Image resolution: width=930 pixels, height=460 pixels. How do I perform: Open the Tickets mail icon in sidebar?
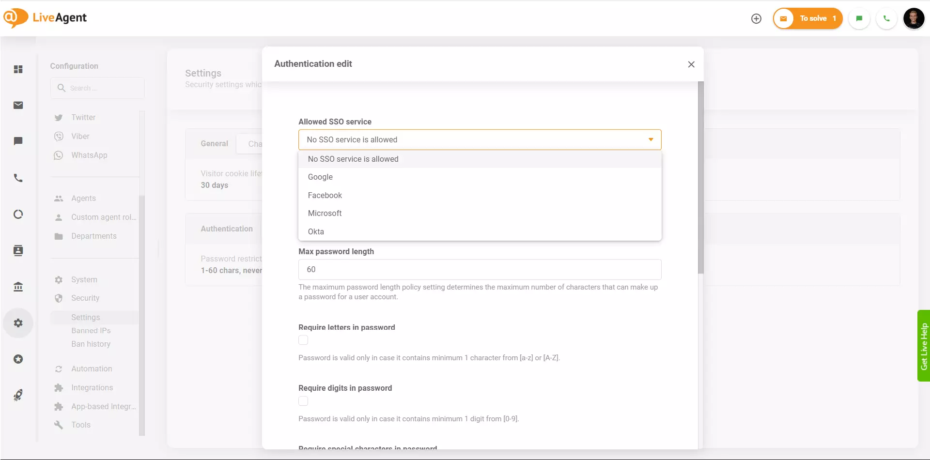[x=18, y=105]
